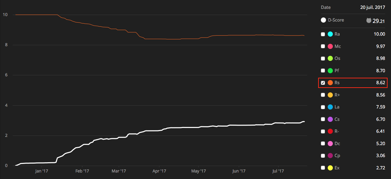
Task: Click the Rs legend label
Action: click(x=337, y=83)
